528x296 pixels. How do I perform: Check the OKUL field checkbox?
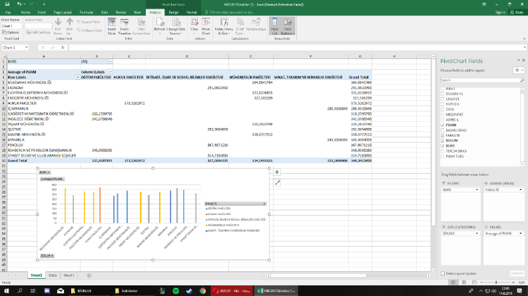tap(443, 110)
